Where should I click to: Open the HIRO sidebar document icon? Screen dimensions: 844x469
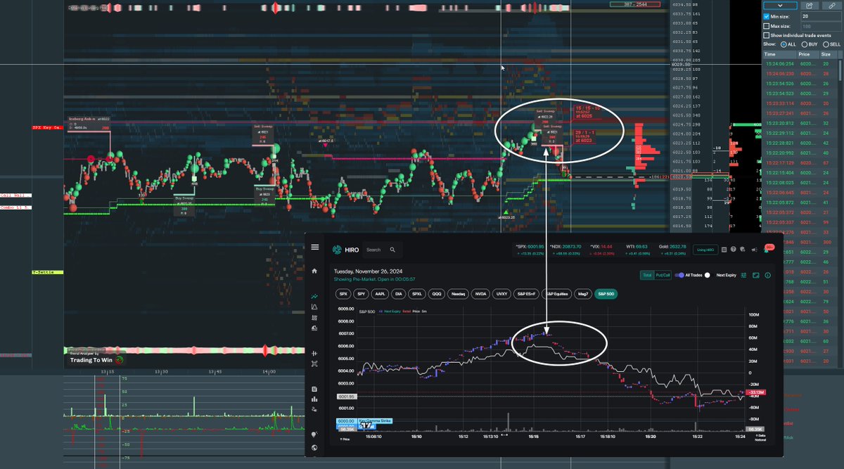[x=314, y=389]
